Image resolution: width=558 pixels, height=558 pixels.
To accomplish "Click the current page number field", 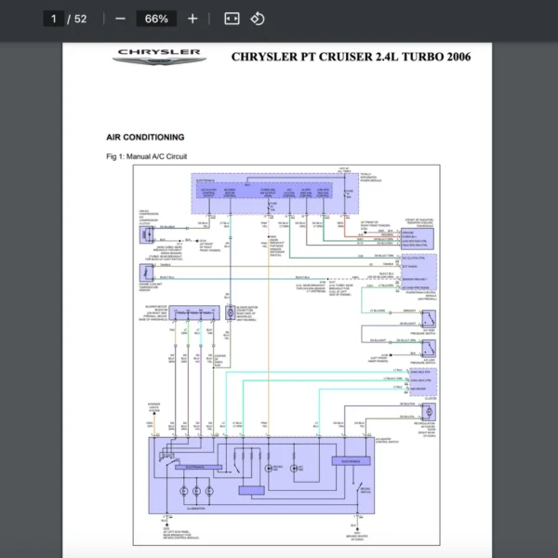I will 55,19.
